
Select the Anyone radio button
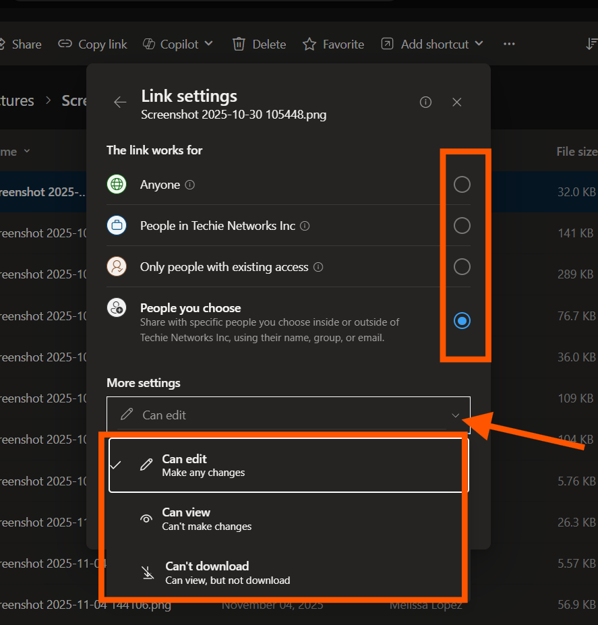pyautogui.click(x=462, y=185)
